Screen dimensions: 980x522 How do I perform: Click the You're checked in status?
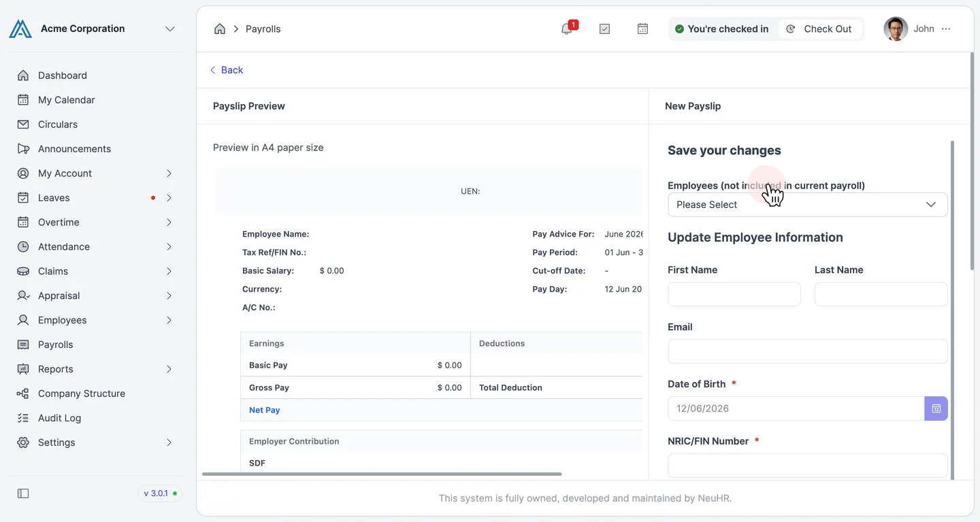tap(721, 29)
